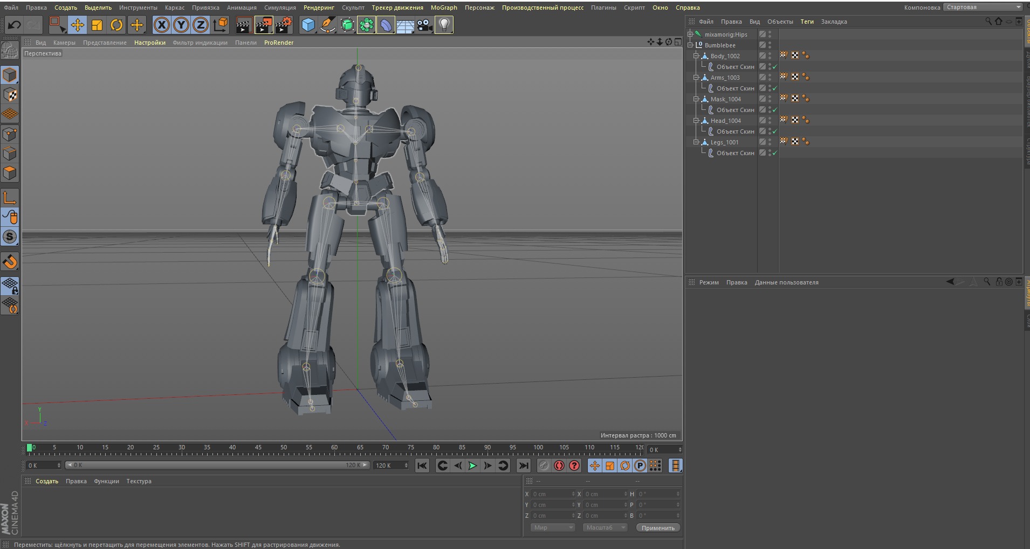Add a Floor environment object
This screenshot has height=549, width=1030.
pyautogui.click(x=405, y=25)
